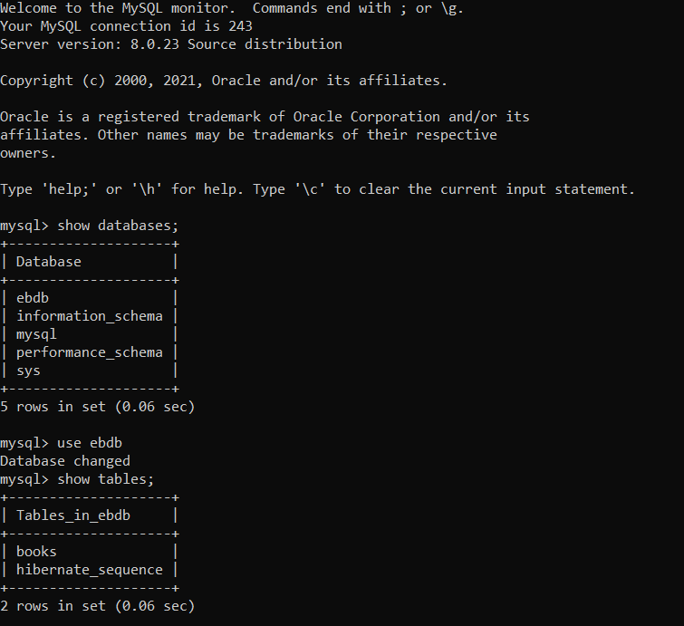Click the 'use ebdb' command text
This screenshot has height=626, width=684.
click(x=90, y=443)
